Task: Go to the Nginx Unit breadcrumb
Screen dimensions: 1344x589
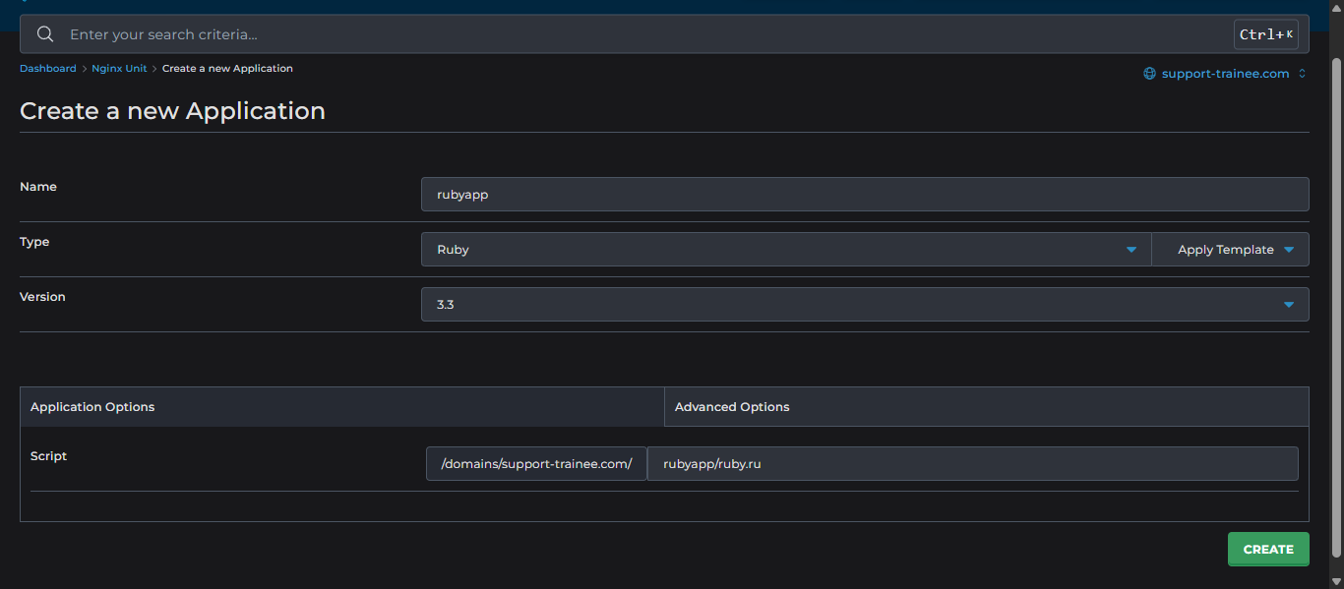Action: pos(119,69)
